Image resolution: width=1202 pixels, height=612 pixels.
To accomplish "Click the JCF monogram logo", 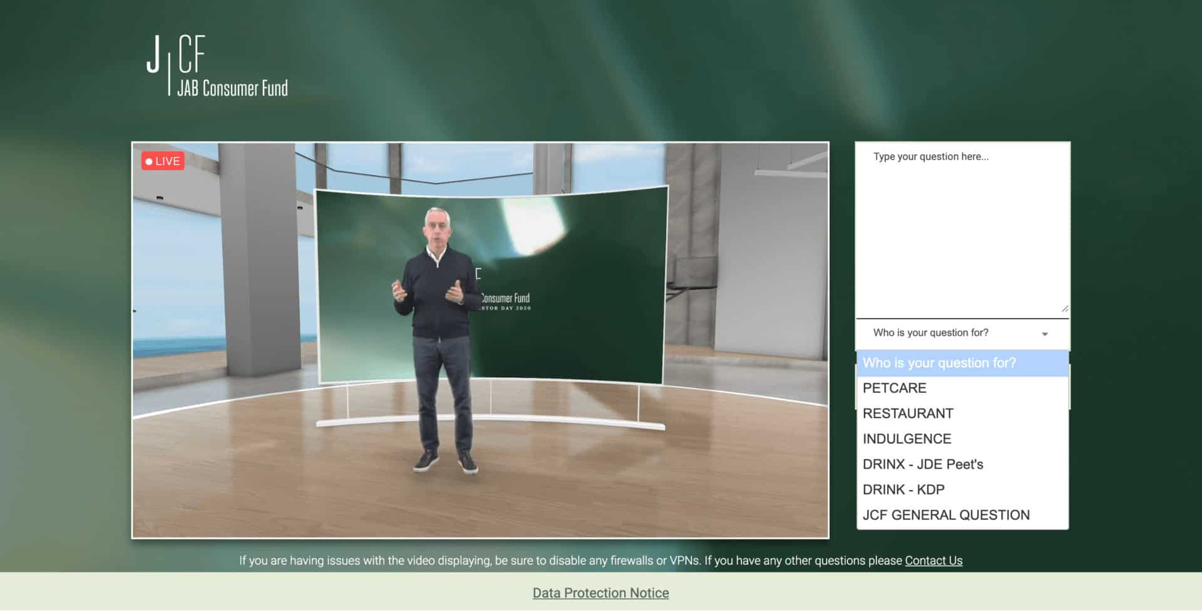I will [176, 55].
